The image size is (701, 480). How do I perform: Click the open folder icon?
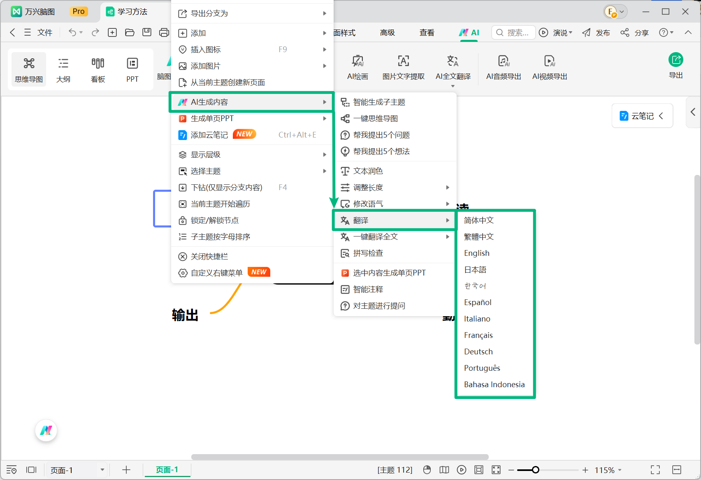click(130, 32)
